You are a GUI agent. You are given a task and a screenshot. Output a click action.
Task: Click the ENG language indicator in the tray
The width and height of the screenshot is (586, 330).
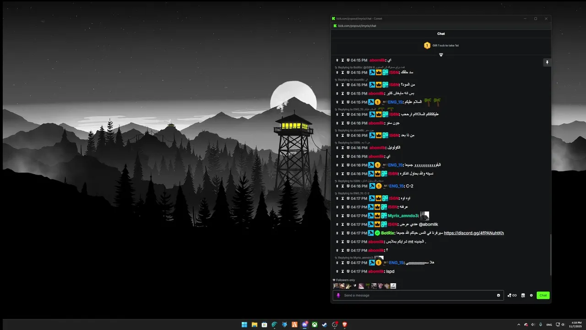(549, 324)
